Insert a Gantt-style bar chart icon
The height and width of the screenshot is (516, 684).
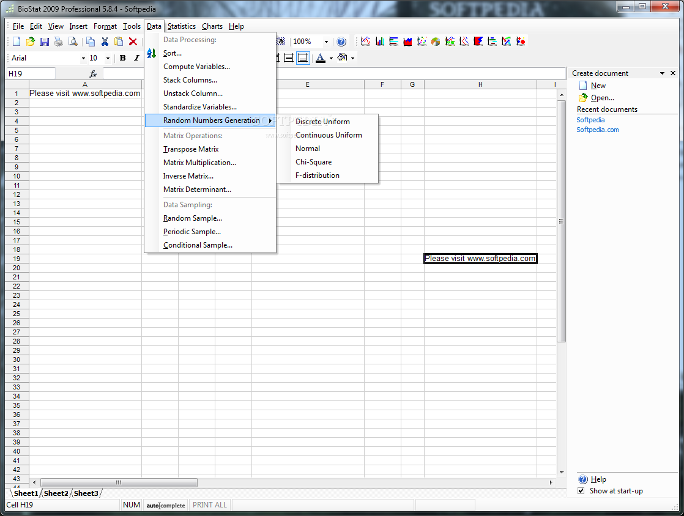point(492,41)
